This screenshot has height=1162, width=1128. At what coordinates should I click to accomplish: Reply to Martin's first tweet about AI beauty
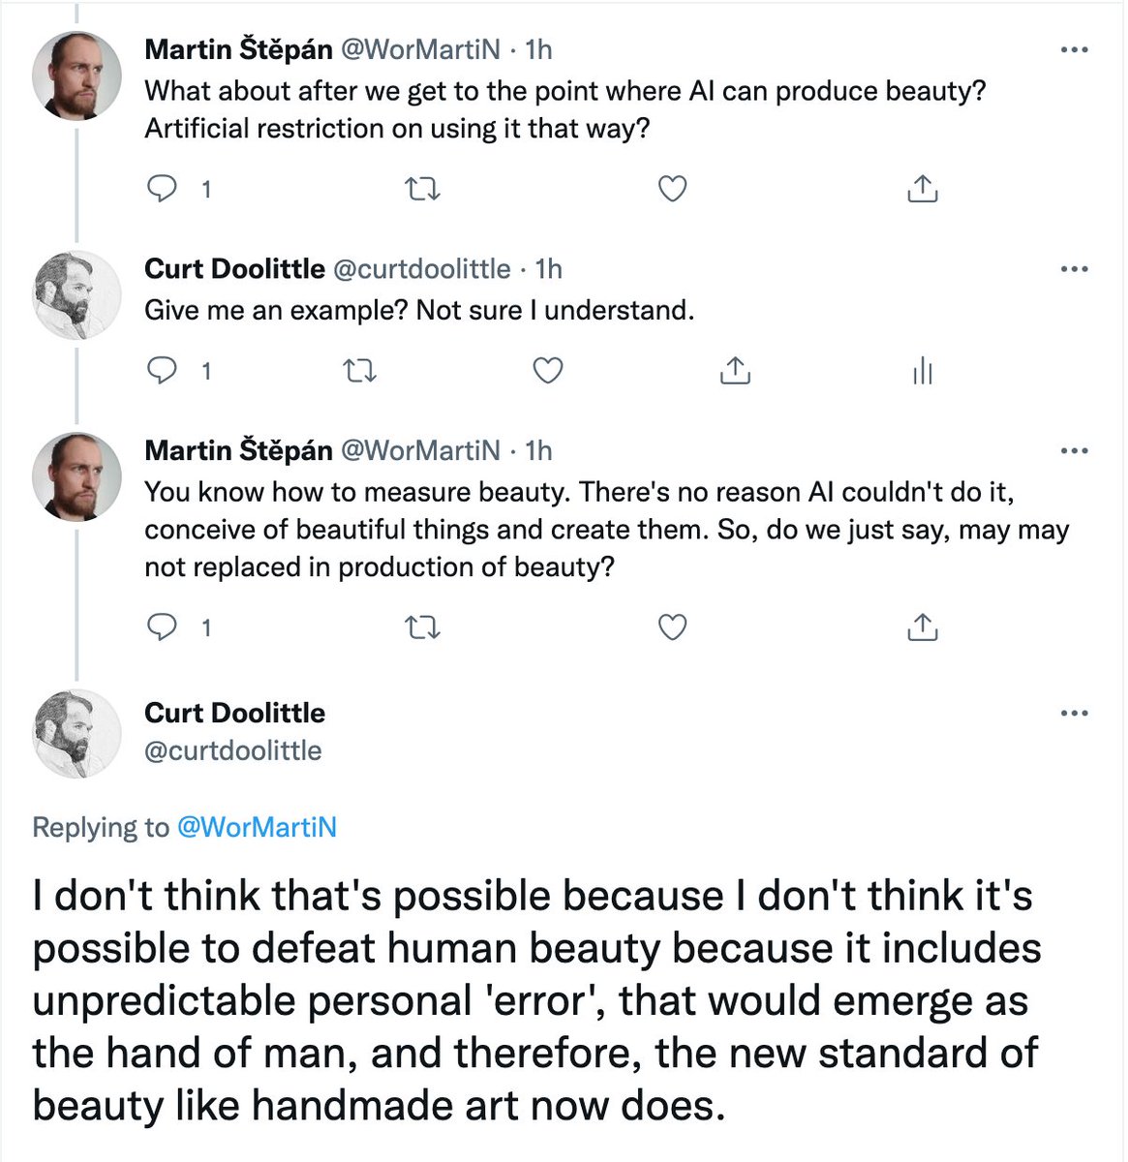coord(162,189)
